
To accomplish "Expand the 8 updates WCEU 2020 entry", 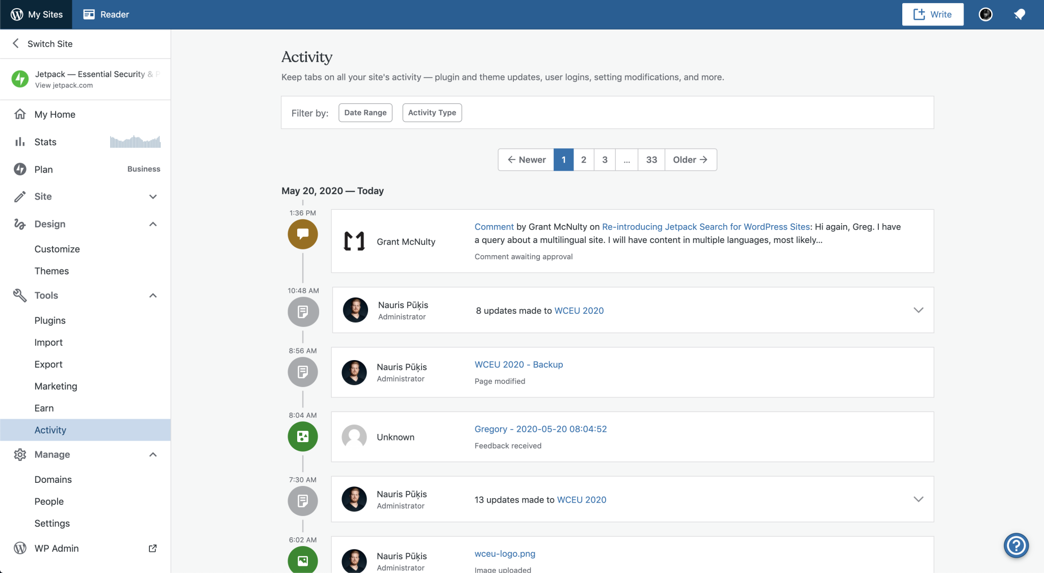I will (x=919, y=311).
